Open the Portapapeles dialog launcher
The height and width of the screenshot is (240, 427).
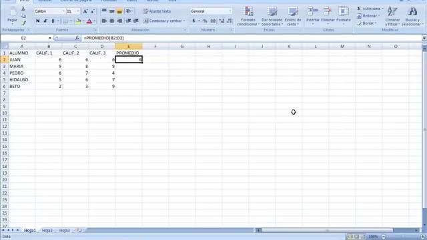[28, 30]
